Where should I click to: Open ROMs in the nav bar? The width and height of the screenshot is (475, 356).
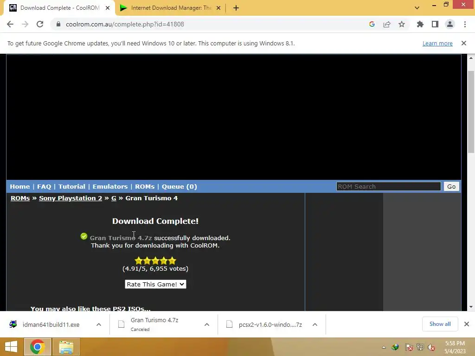click(x=145, y=186)
